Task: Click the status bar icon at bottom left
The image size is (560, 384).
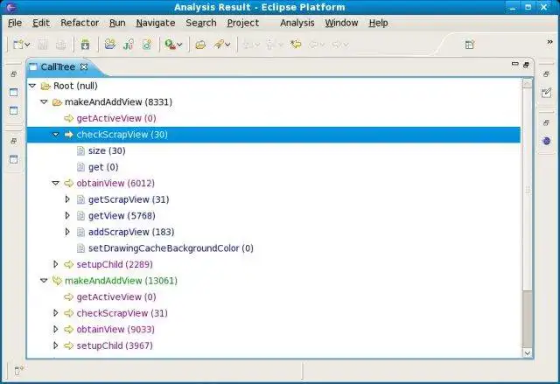Action: pos(19,370)
